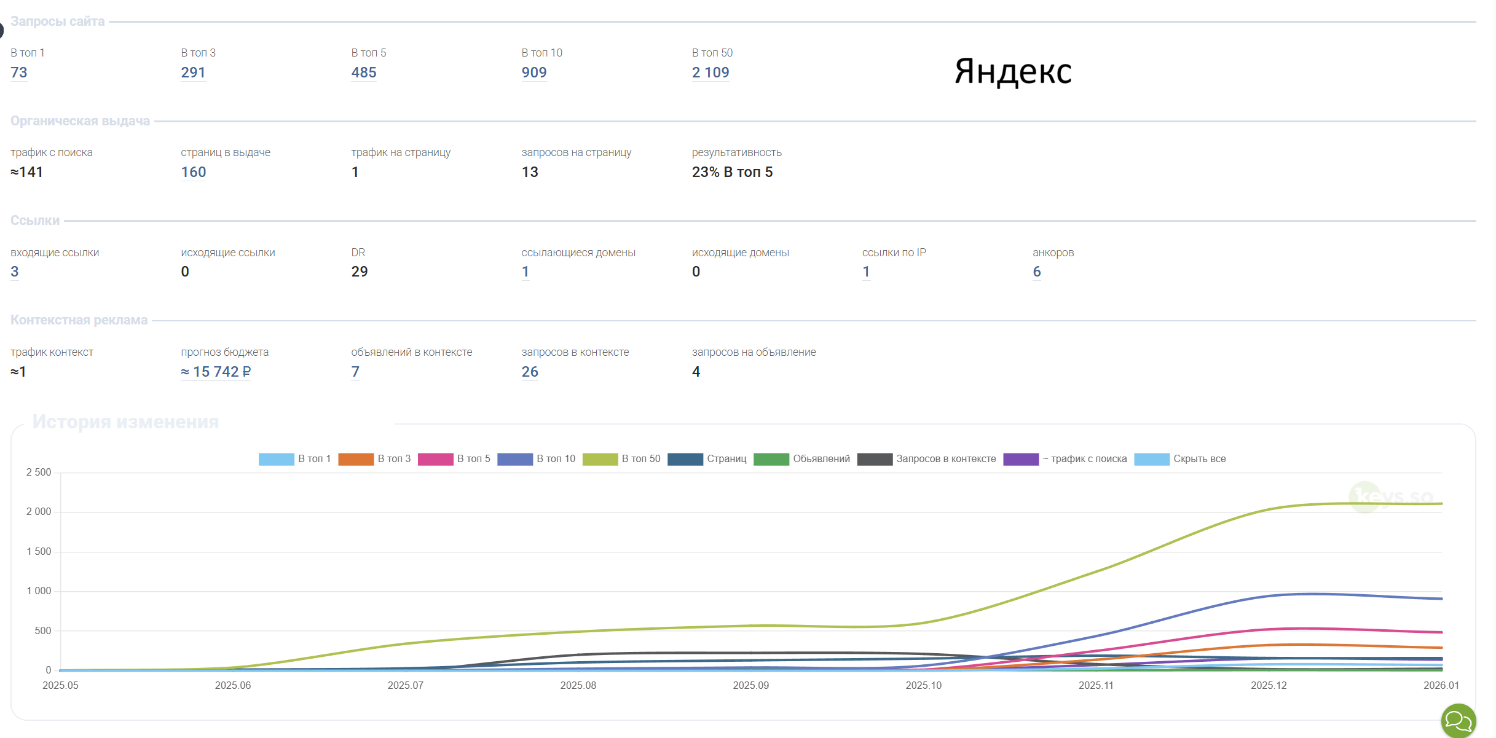Open the В топ 5 value 485

tap(364, 73)
